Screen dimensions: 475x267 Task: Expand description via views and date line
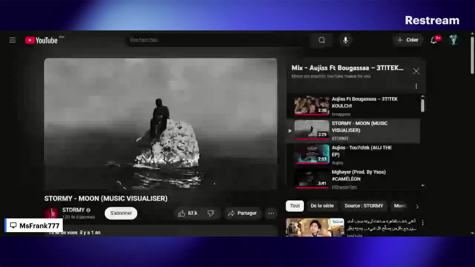click(75, 233)
